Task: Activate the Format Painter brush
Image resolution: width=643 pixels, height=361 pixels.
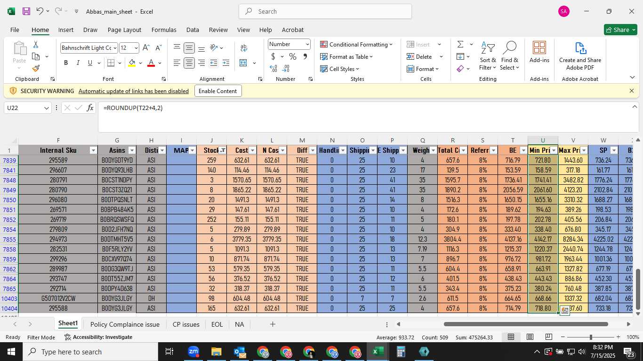Action: [36, 68]
